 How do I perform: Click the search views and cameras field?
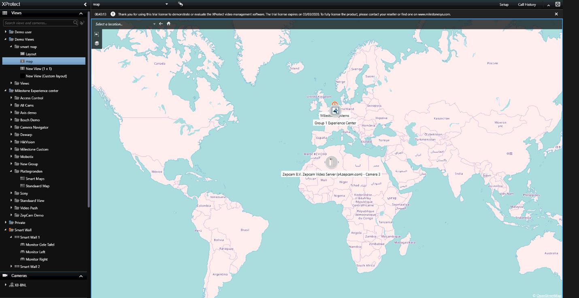38,23
